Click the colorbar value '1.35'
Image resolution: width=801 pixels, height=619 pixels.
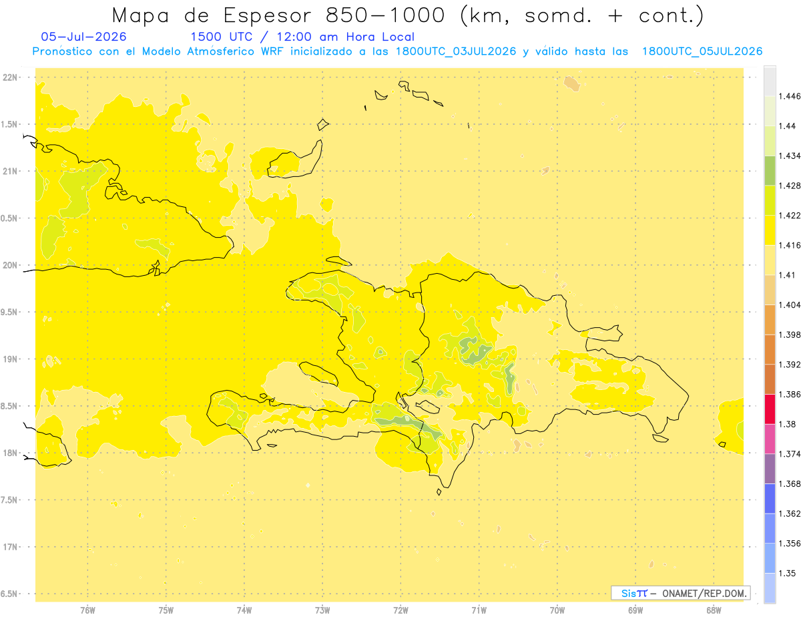pos(787,573)
